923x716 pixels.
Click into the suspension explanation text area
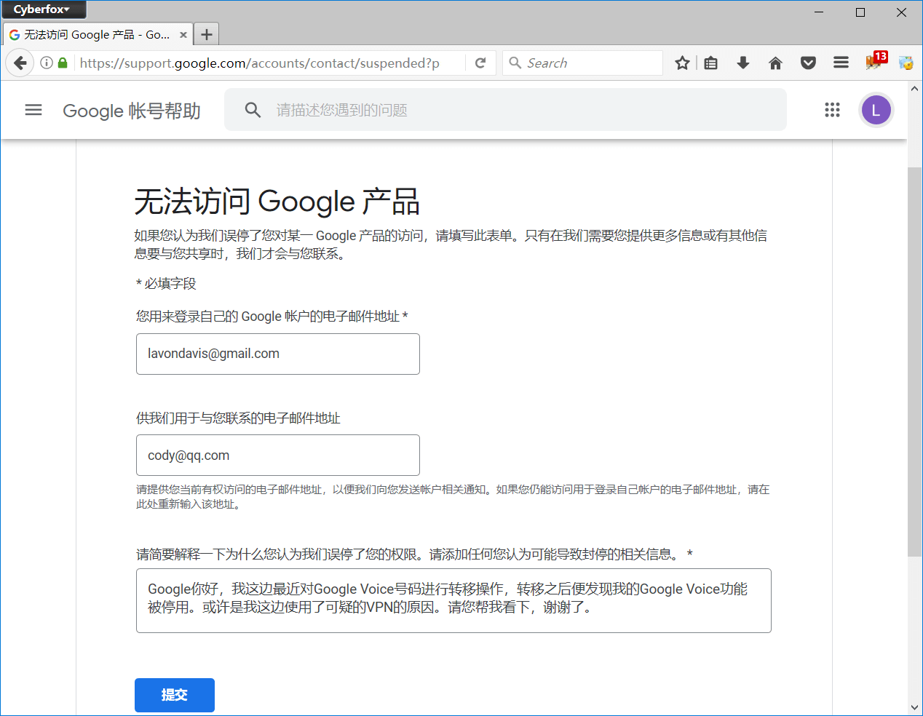point(453,600)
